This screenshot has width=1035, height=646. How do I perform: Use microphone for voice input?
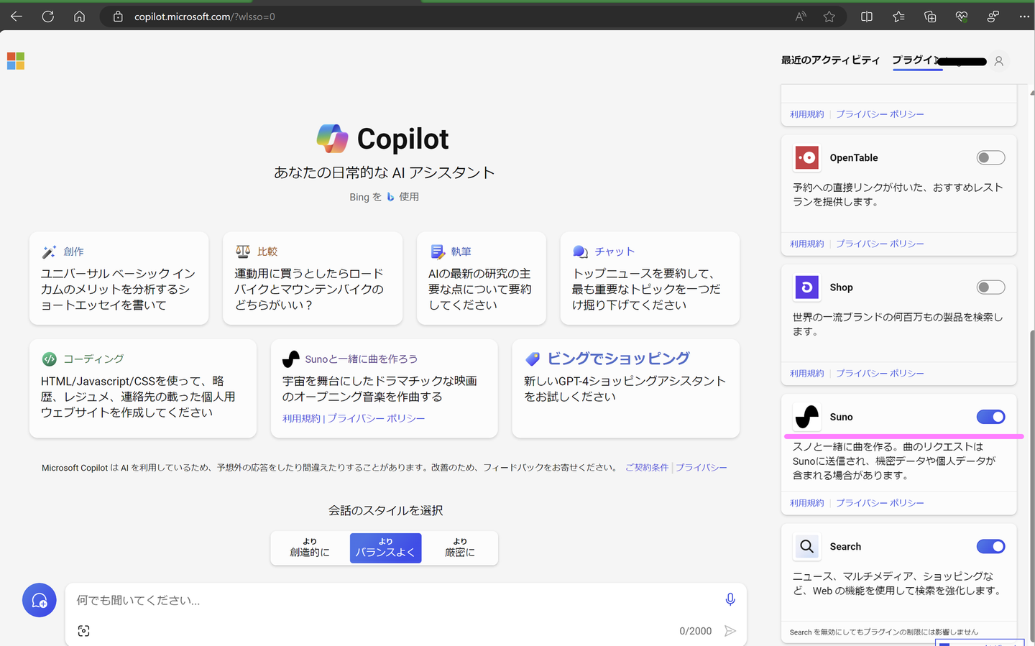point(730,600)
